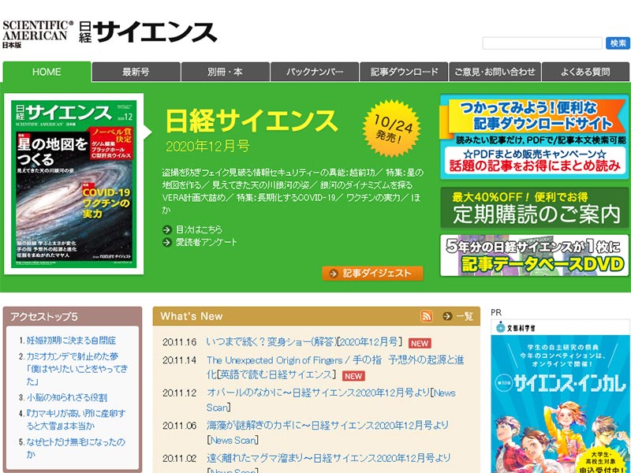Select the 記事ダウンロード tab
The image size is (631, 473).
click(404, 72)
